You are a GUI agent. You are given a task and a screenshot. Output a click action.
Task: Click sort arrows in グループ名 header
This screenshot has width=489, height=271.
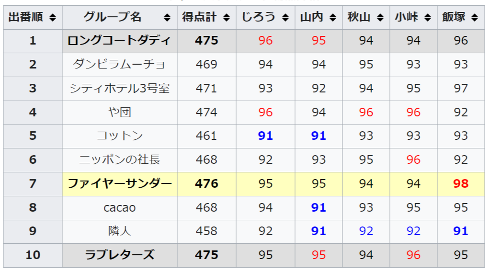point(167,17)
